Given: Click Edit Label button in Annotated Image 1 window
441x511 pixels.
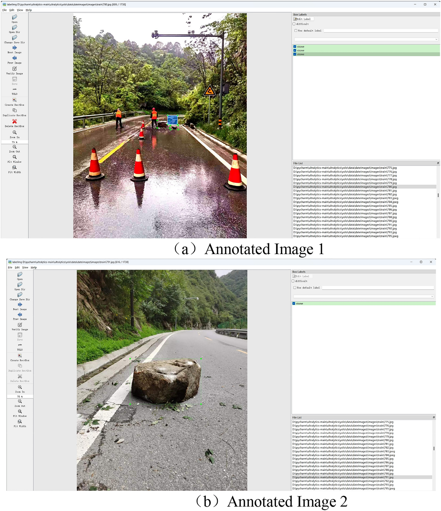Looking at the screenshot, I should [x=304, y=19].
